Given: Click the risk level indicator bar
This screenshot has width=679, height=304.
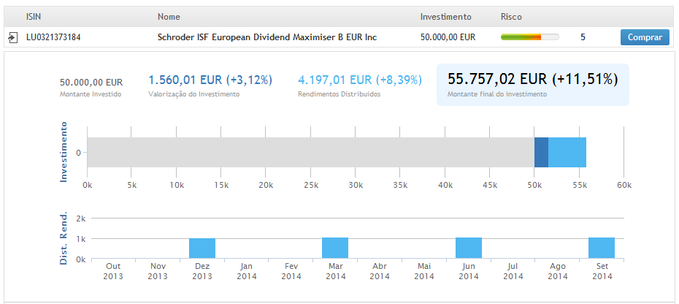Looking at the screenshot, I should [x=529, y=37].
